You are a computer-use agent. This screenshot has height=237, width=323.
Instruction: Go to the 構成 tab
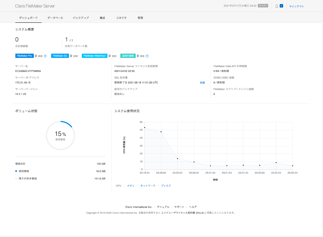102,18
